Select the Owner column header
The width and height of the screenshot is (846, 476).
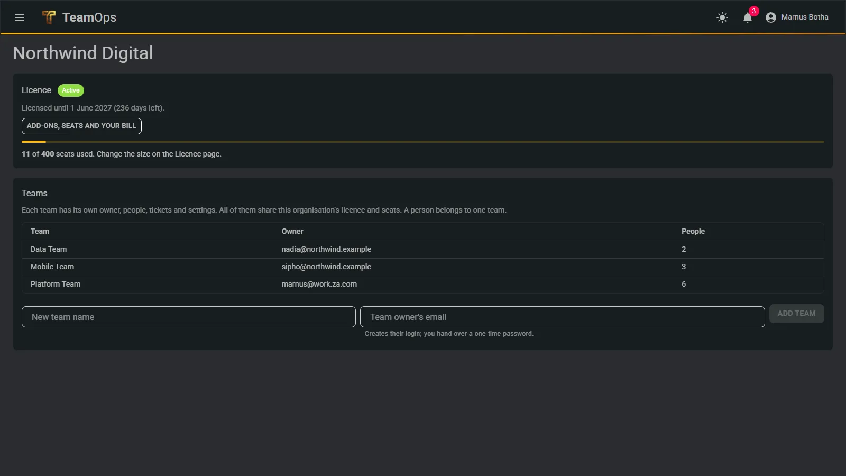[x=292, y=231]
